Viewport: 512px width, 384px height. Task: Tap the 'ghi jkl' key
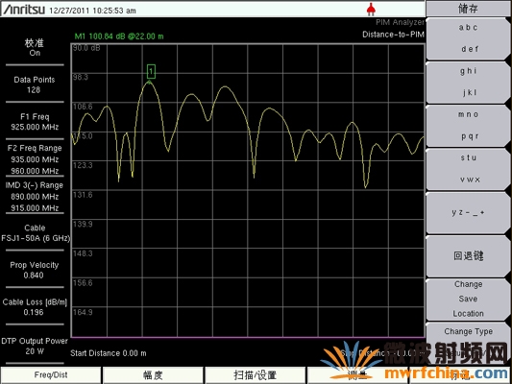[468, 82]
